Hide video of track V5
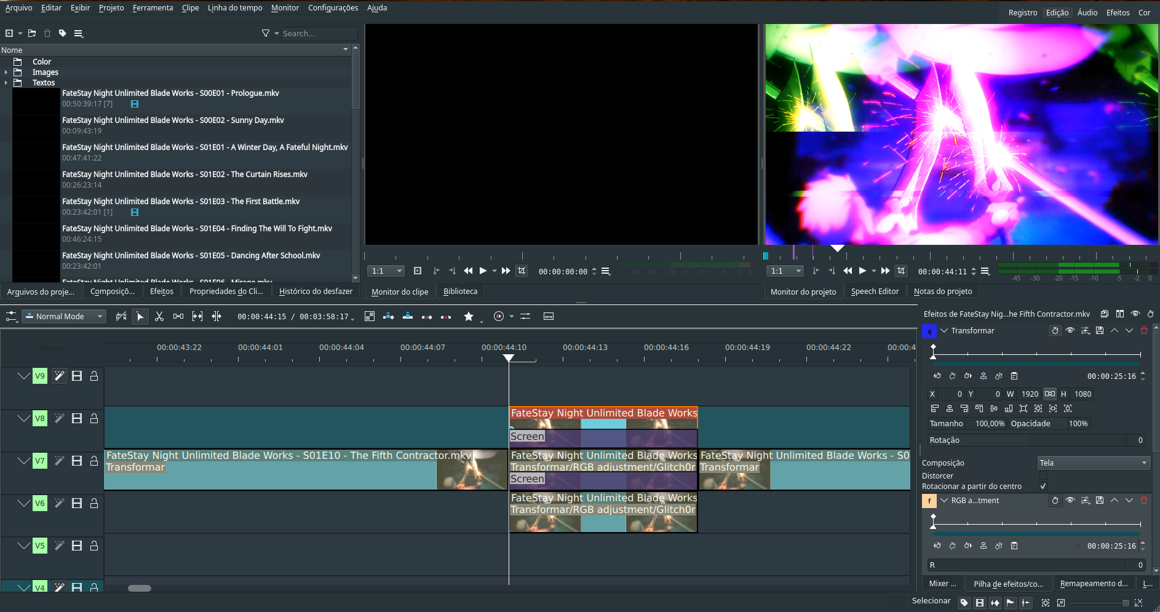This screenshot has width=1160, height=612. click(x=77, y=546)
